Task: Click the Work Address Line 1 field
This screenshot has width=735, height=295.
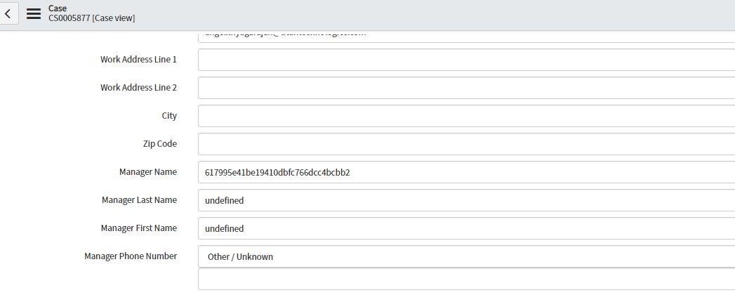Action: coord(466,60)
